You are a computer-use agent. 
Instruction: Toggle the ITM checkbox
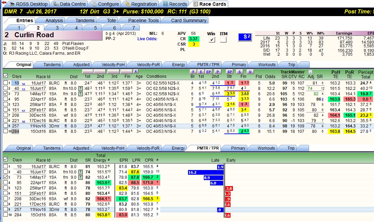coord(223,40)
